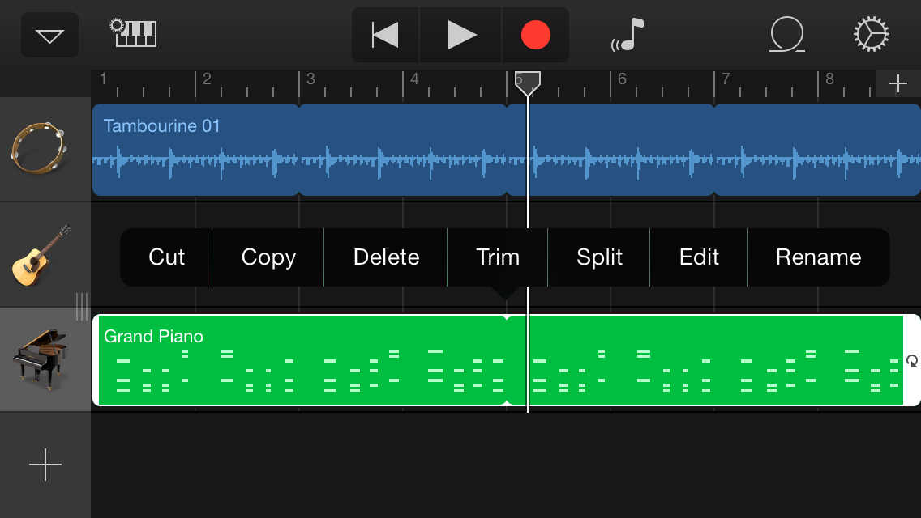This screenshot has width=921, height=518.
Task: Jump to bar 8 on the ruler
Action: pos(829,79)
